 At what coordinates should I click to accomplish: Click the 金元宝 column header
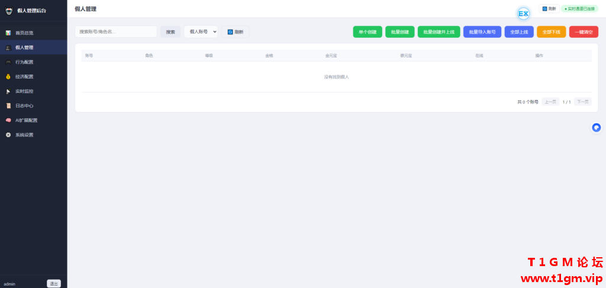click(331, 56)
